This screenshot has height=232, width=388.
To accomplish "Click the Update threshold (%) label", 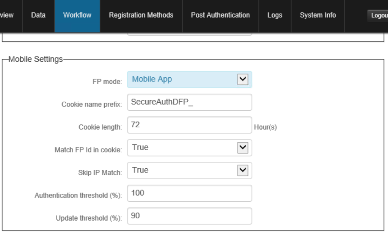I will click(x=89, y=218).
